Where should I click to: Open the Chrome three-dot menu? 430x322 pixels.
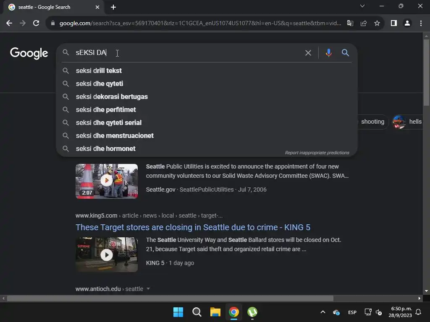[x=421, y=23]
